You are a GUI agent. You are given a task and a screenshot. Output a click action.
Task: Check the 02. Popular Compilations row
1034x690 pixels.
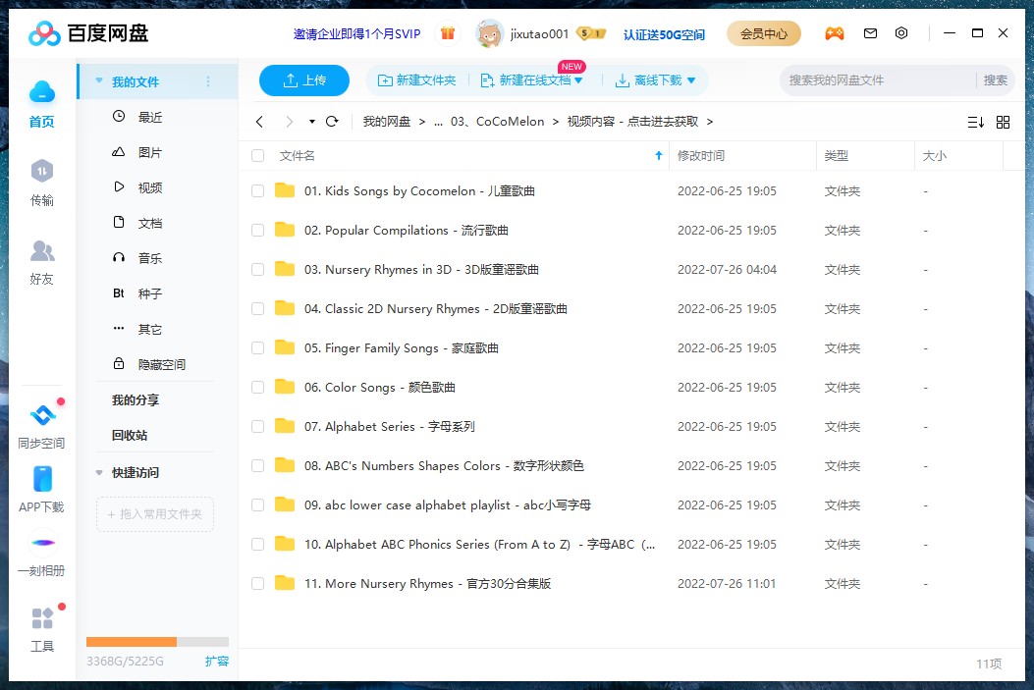click(x=258, y=230)
